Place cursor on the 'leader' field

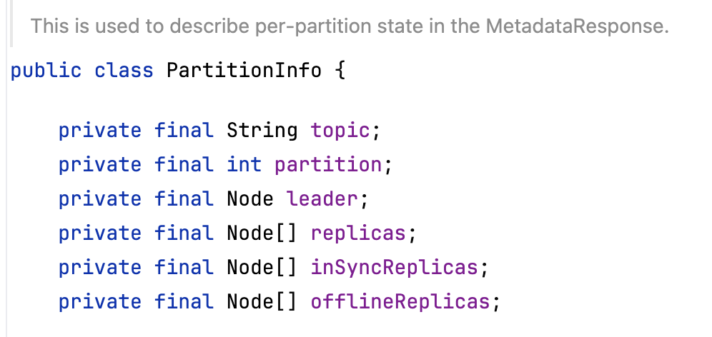[322, 199]
